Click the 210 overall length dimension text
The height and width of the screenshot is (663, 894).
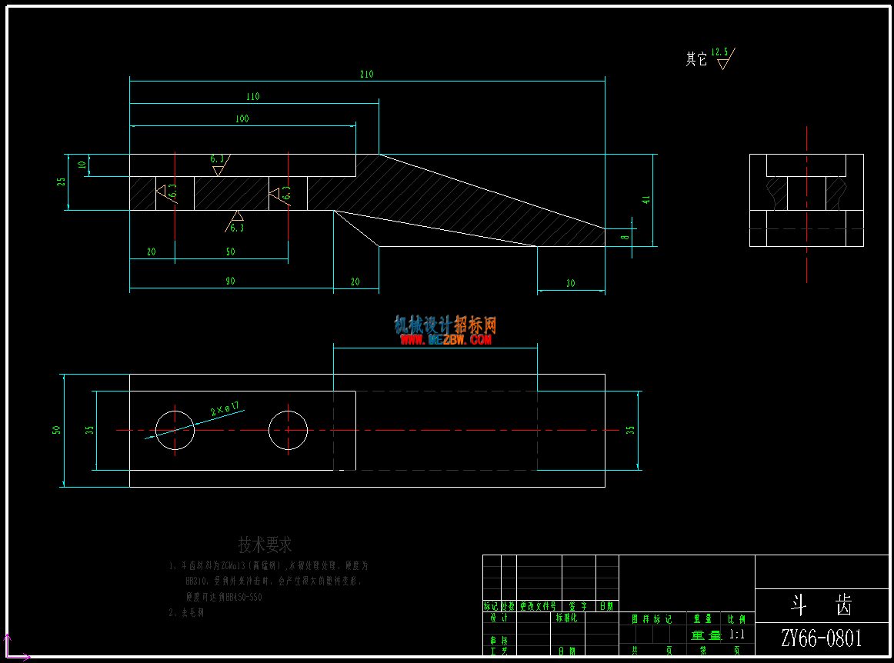coord(367,74)
